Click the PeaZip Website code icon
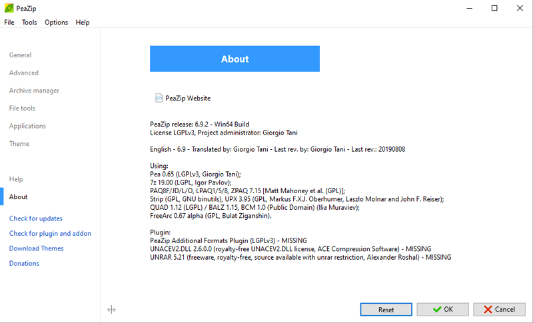This screenshot has height=323, width=533. tap(159, 98)
